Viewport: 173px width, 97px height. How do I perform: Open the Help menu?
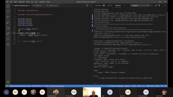(x=48, y=2)
